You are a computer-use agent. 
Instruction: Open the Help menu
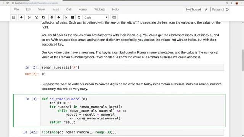[x=115, y=10]
